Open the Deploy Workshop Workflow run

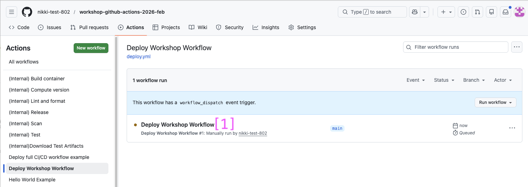[178, 125]
